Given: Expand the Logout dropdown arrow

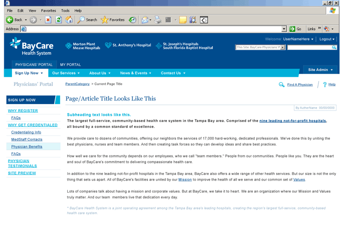Looking at the screenshot, I should pos(333,39).
